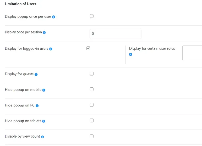This screenshot has width=202, height=146.
Task: Open the user roles selection box
Action: [192, 53]
